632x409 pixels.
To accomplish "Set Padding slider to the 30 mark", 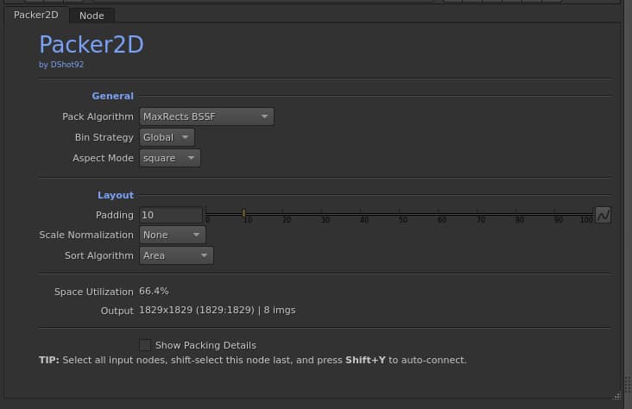I will click(x=322, y=213).
